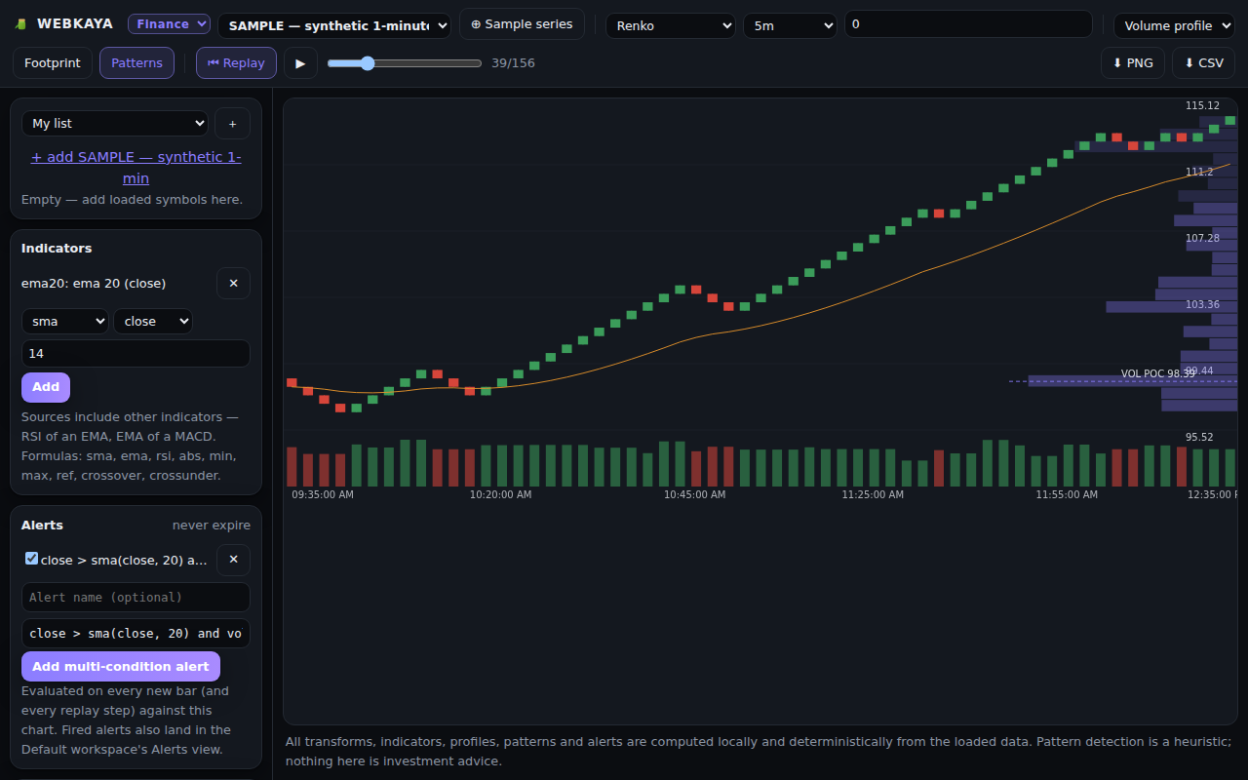
Task: Click the Alert name optional field
Action: tap(136, 598)
